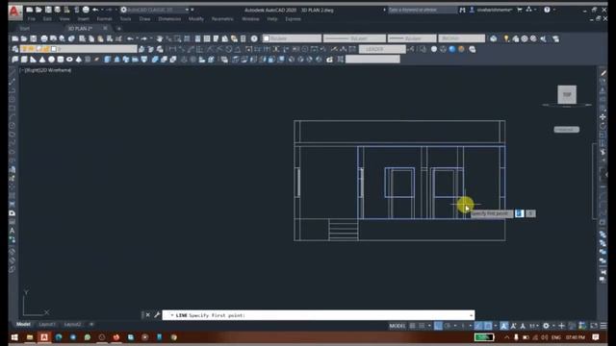The image size is (616, 346).
Task: Expand the AutoCAD Classic 3D workspace dropdown
Action: (187, 10)
